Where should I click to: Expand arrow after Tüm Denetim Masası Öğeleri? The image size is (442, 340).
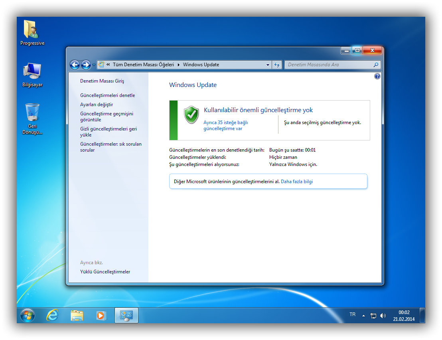pos(178,65)
